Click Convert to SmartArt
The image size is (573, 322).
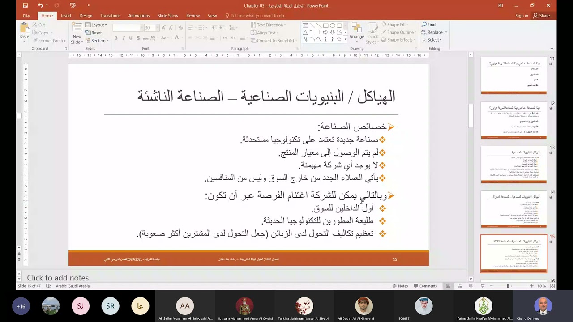pos(274,41)
